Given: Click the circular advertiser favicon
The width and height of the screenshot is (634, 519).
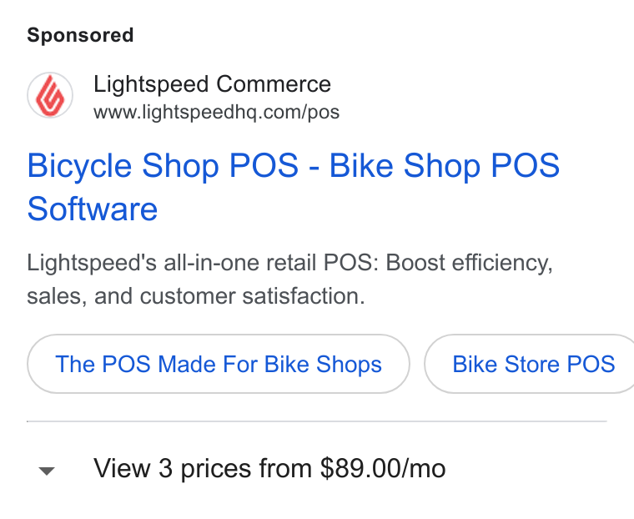Looking at the screenshot, I should (50, 95).
